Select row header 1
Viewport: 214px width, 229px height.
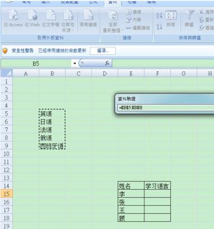click(7, 81)
